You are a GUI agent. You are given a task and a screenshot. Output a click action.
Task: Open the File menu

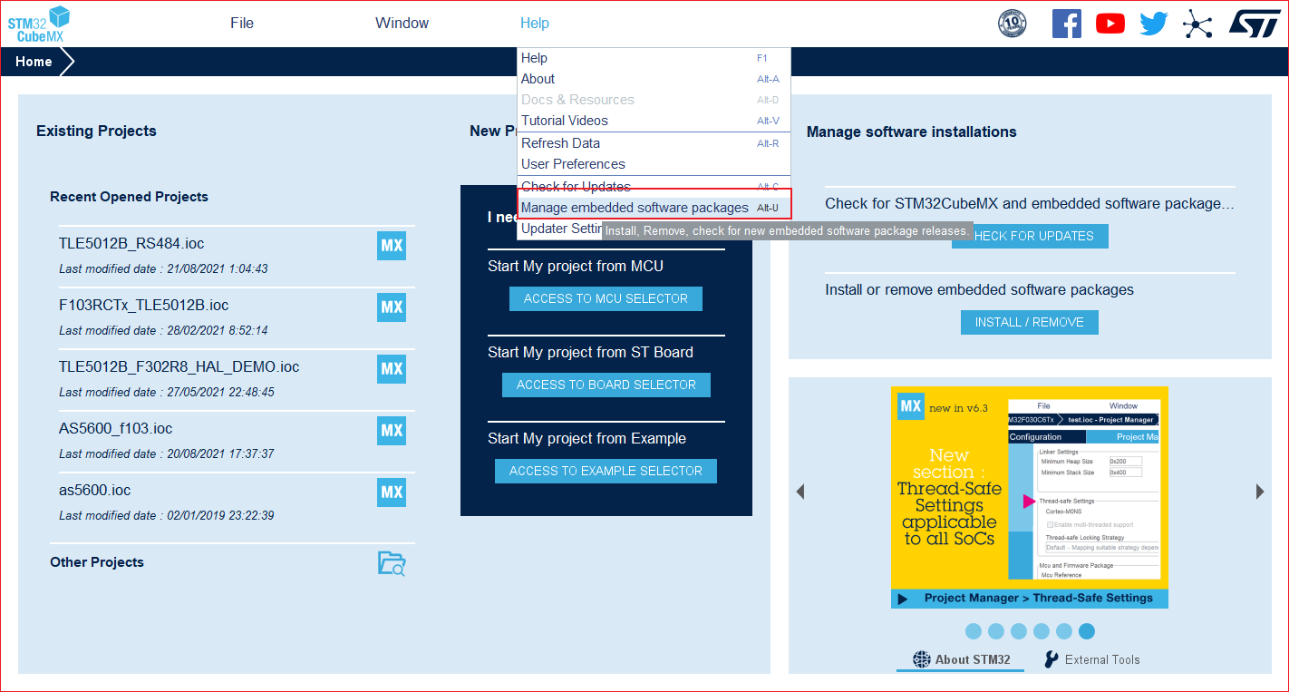pos(242,24)
